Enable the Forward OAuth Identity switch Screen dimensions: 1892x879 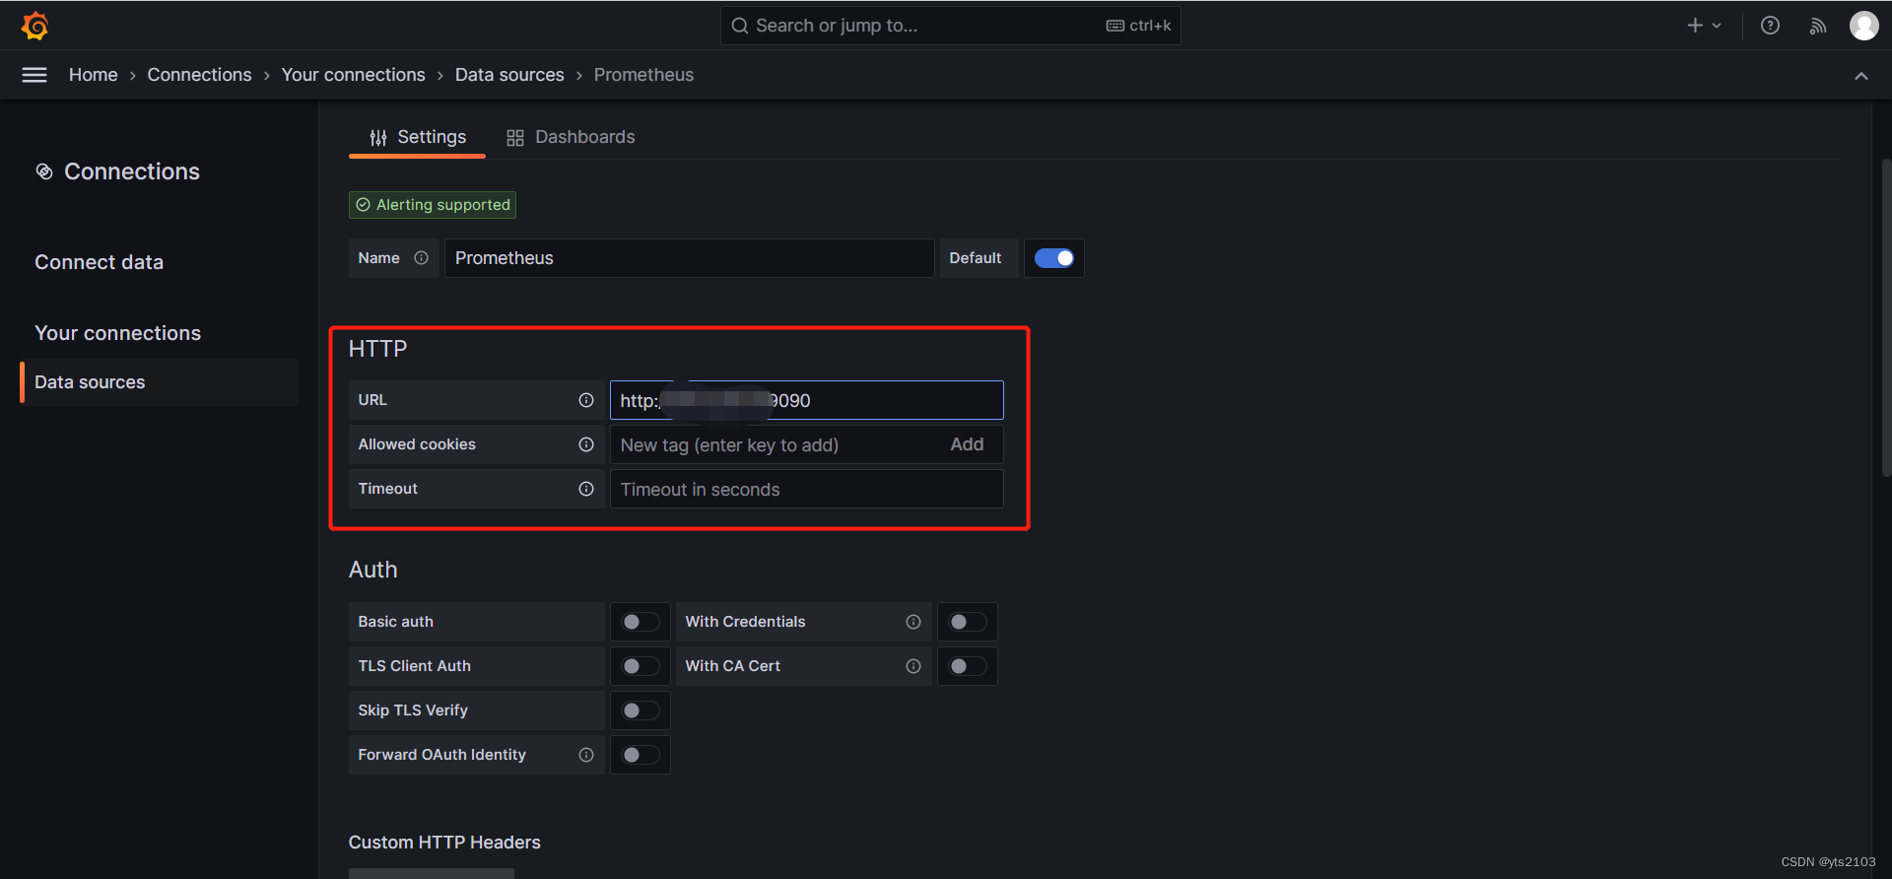pos(641,755)
